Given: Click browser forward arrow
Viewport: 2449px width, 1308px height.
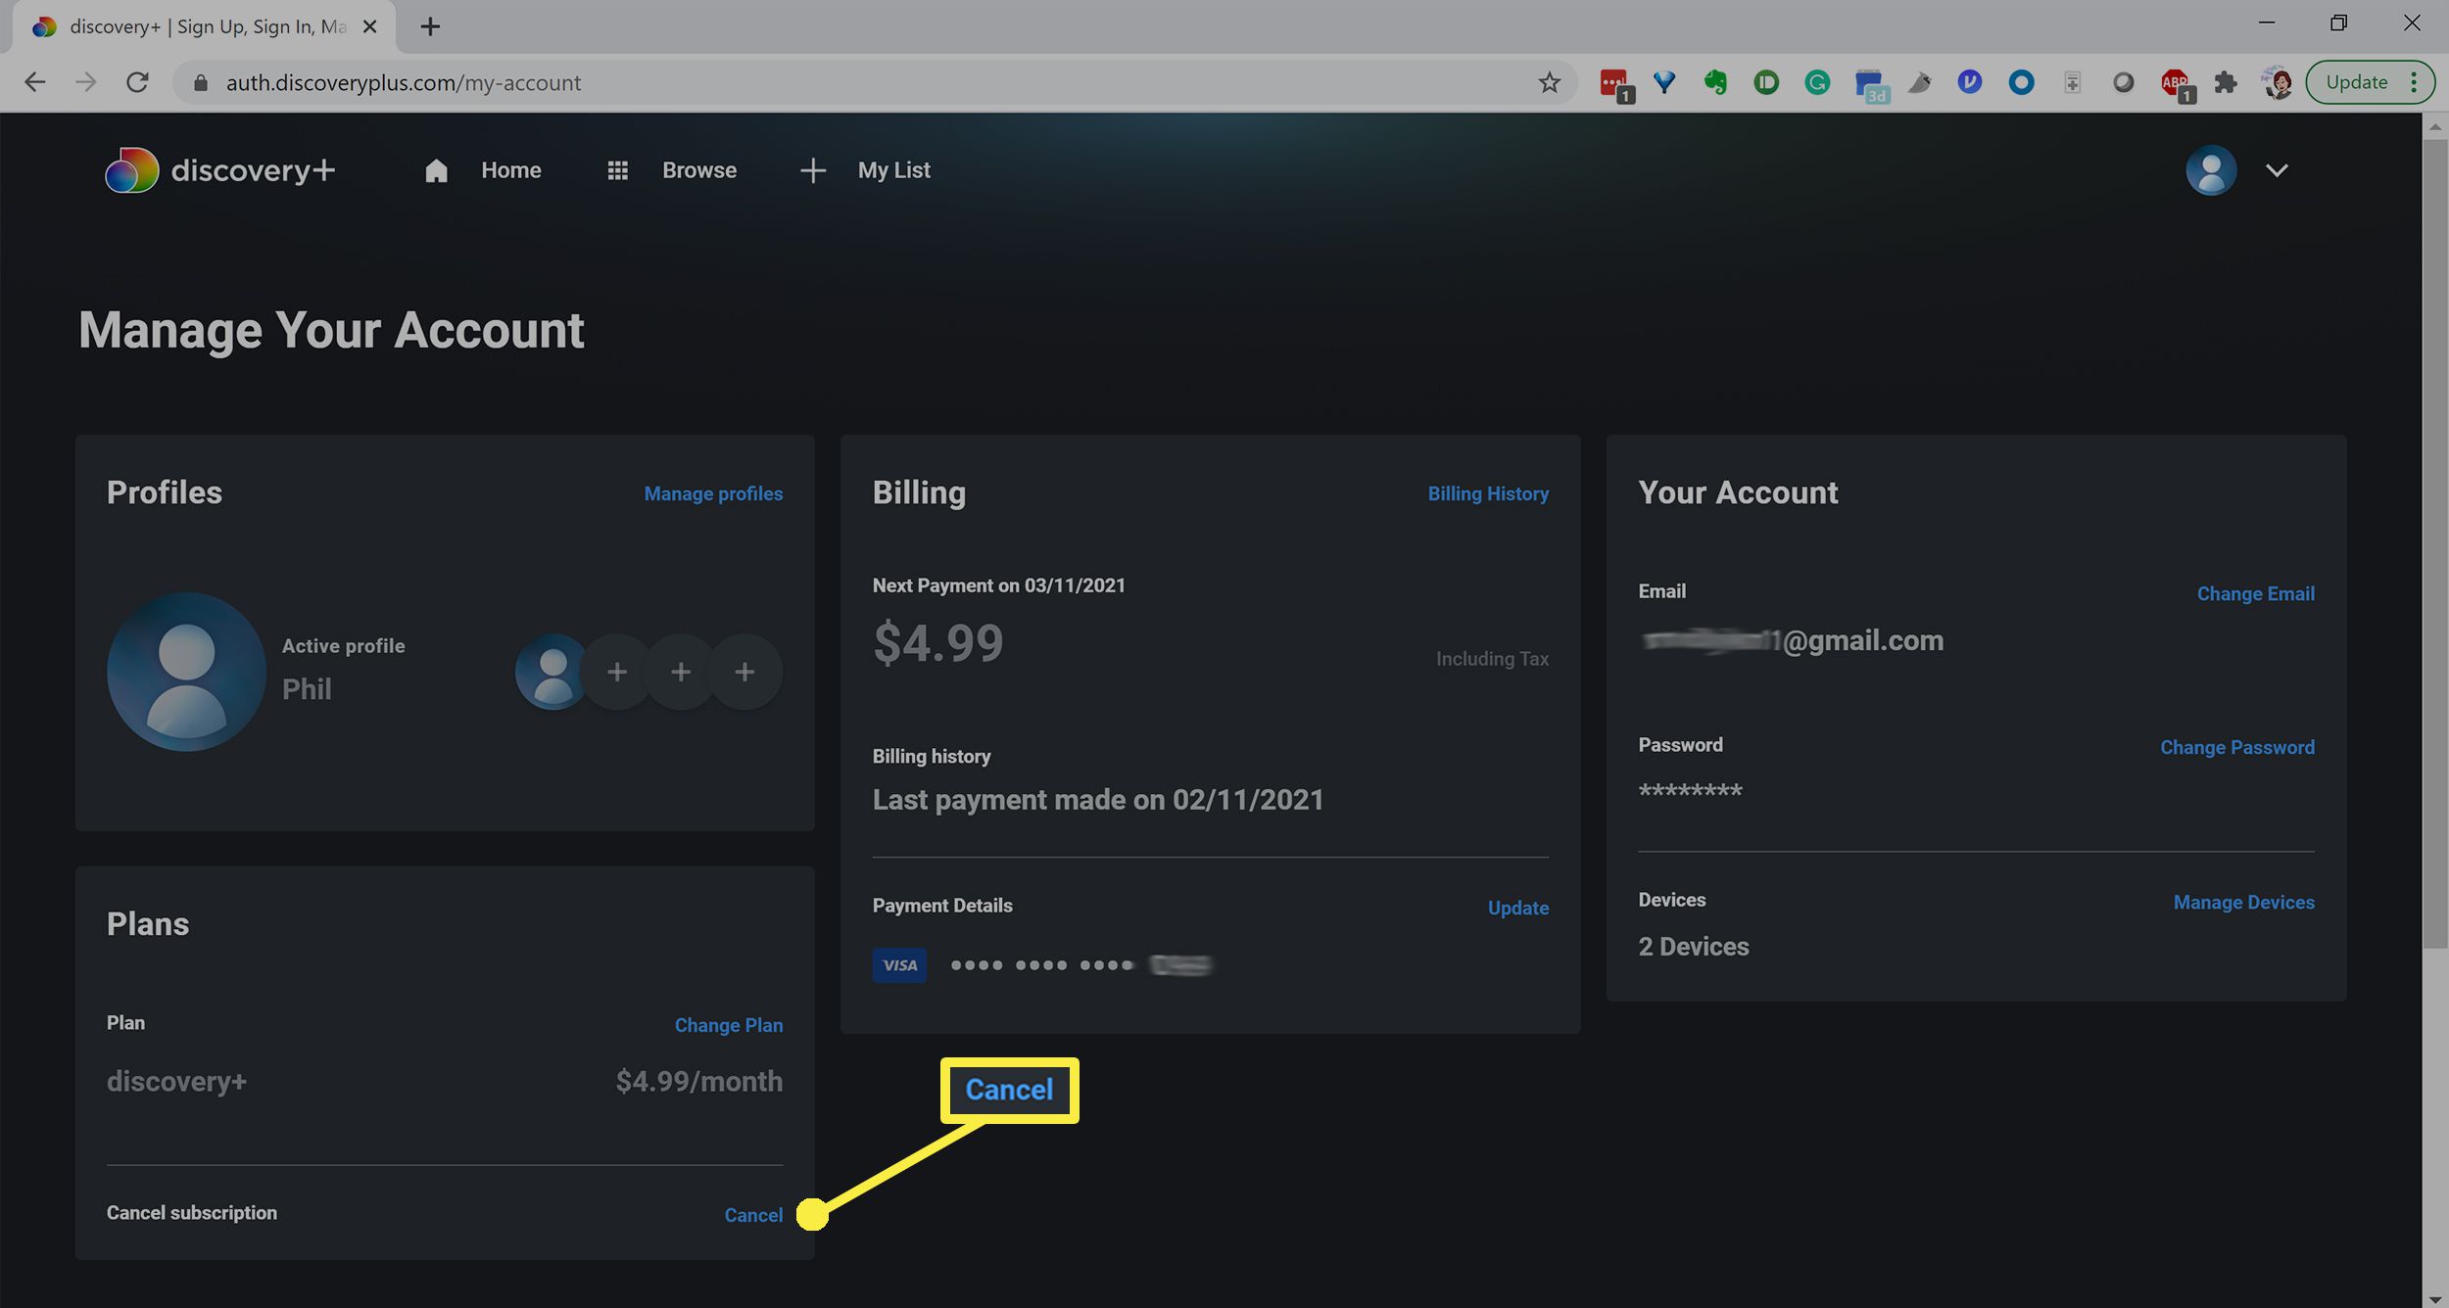Looking at the screenshot, I should [86, 82].
